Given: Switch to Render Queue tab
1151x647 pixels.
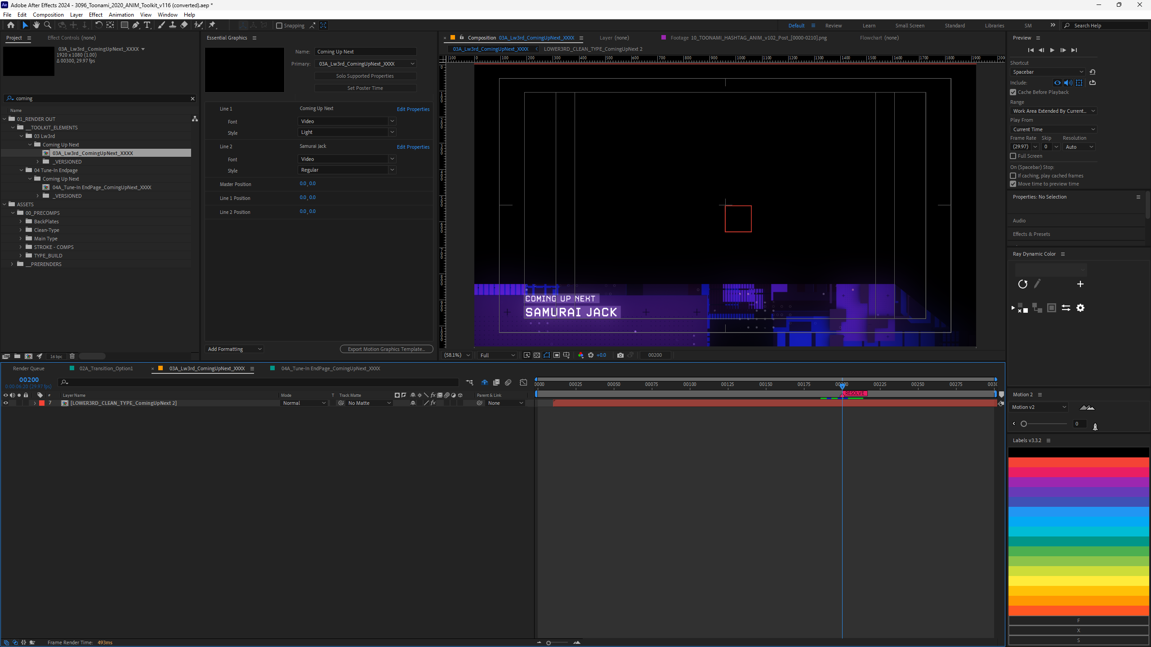Looking at the screenshot, I should 29,368.
